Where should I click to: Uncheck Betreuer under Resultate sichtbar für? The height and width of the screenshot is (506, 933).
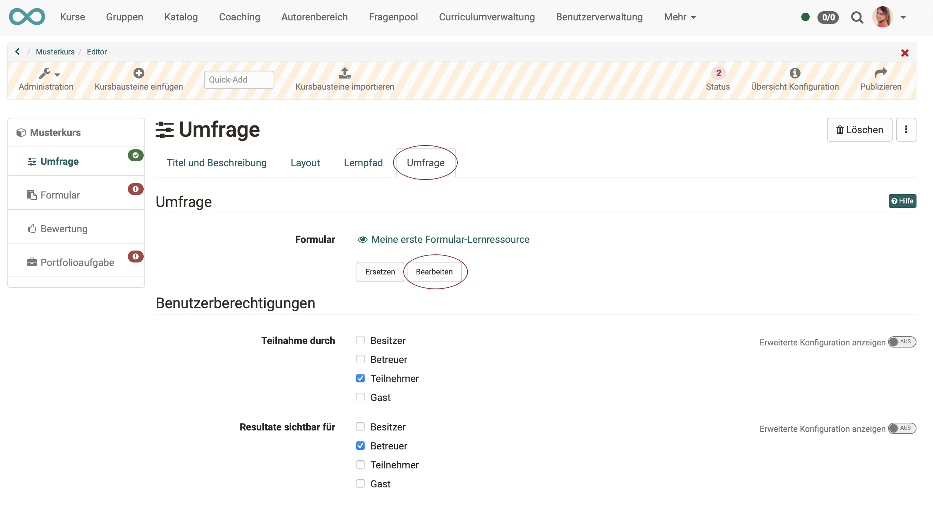click(360, 446)
